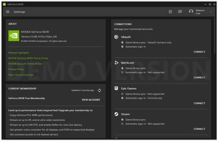Click 'Get greater colour precision' line

51,130
